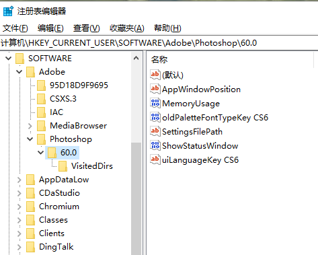Select the AppWindowPosition value name

pos(201,89)
